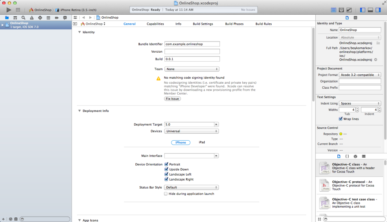Go forward in editor history
387x222 pixels.
[90, 17]
